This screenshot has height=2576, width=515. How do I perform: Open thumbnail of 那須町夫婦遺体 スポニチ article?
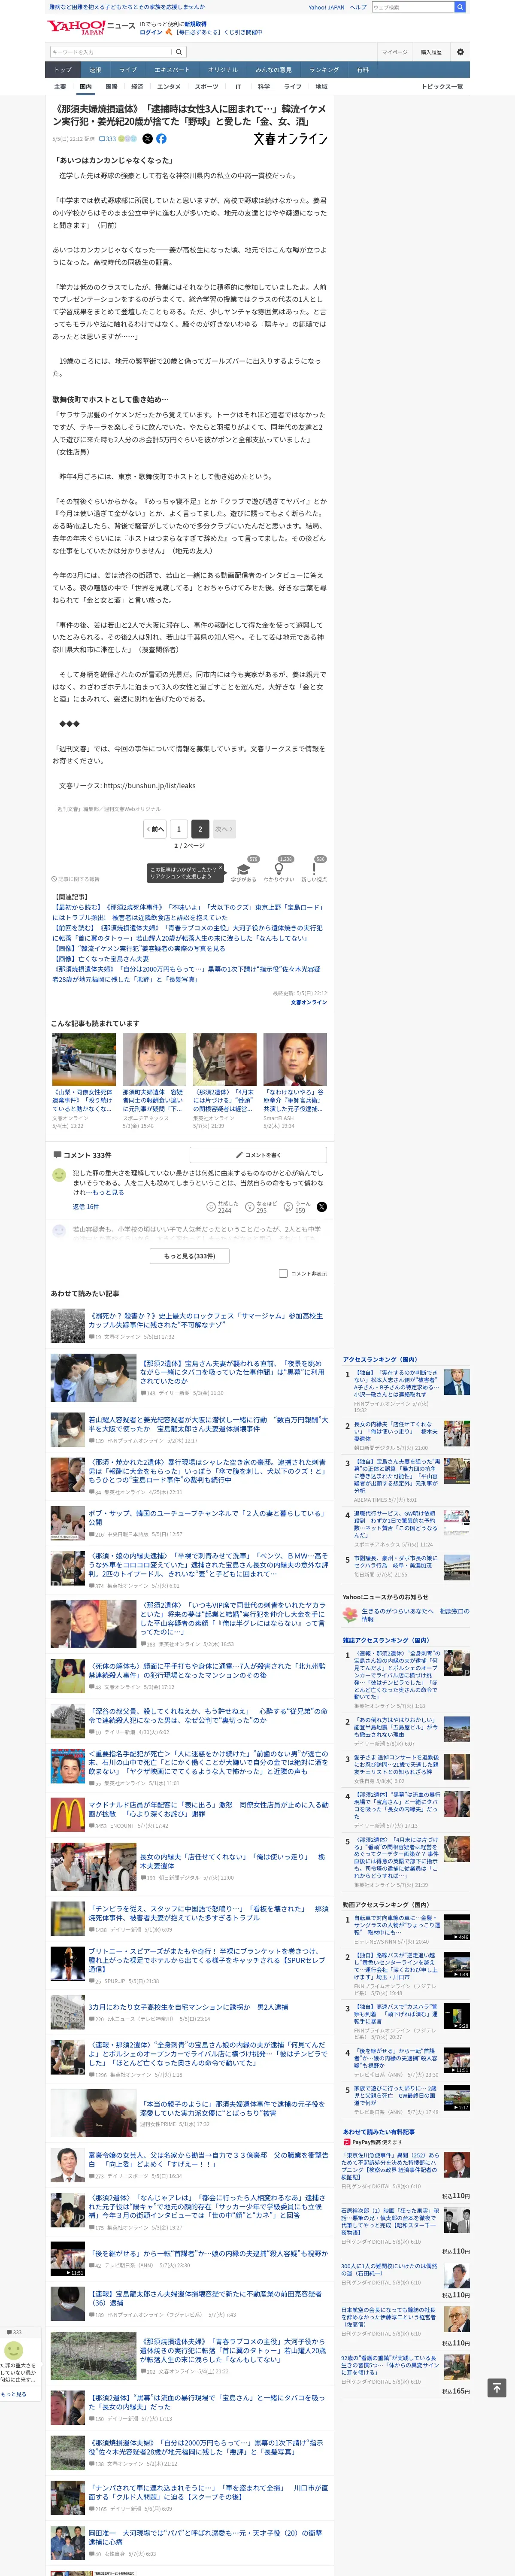click(x=154, y=1059)
